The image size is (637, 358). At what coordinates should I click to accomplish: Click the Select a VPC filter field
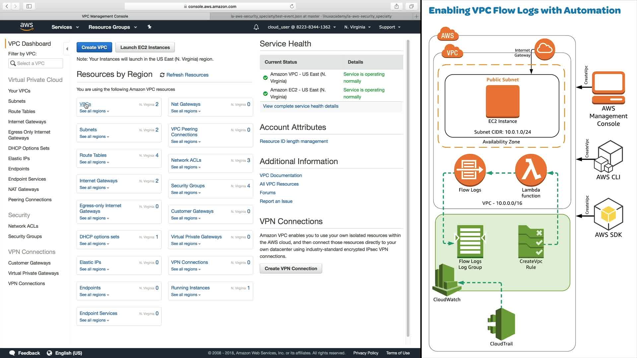(x=35, y=63)
